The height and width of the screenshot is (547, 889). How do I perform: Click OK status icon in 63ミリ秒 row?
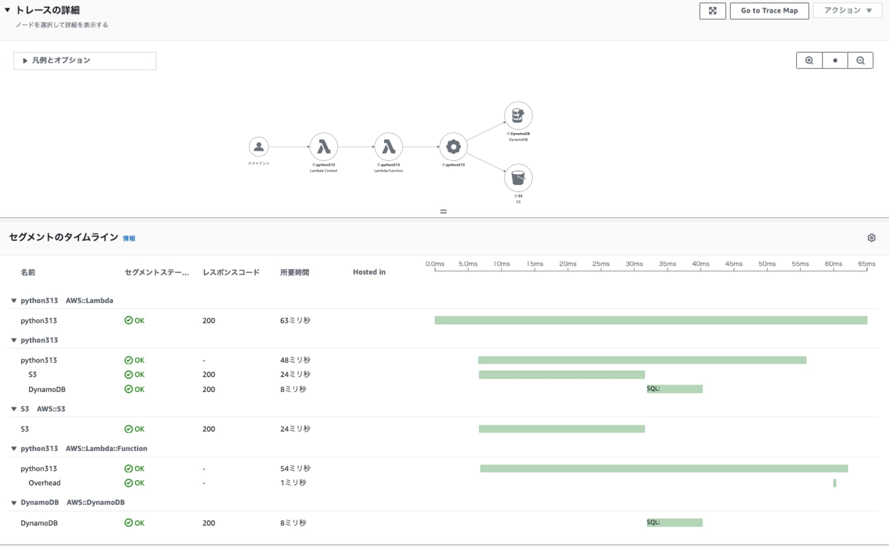pyautogui.click(x=128, y=320)
